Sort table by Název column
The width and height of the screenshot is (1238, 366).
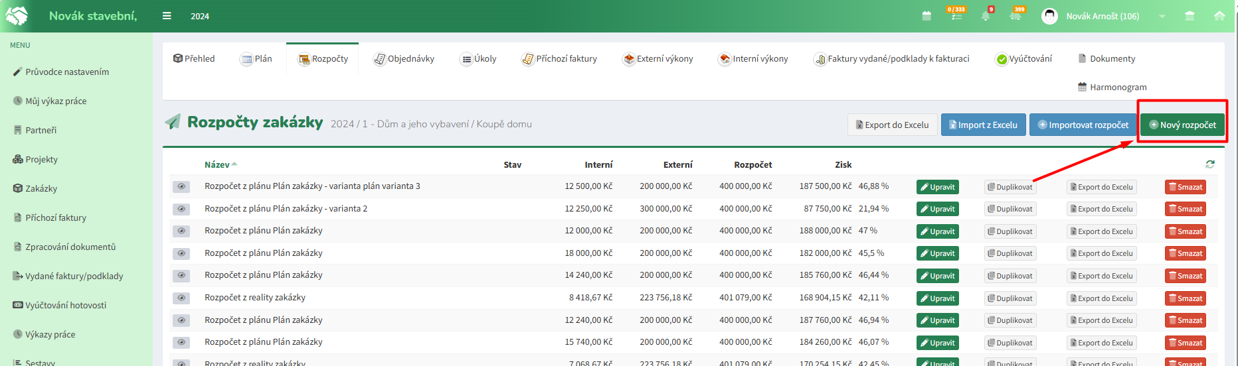pos(221,164)
